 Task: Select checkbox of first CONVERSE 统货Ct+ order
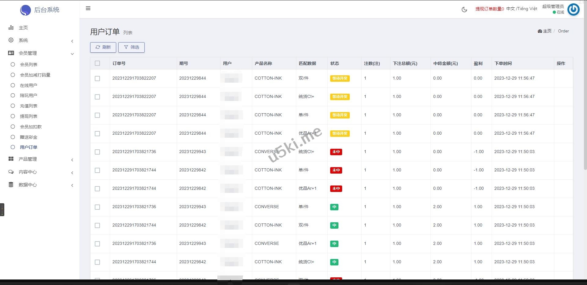pos(97,152)
